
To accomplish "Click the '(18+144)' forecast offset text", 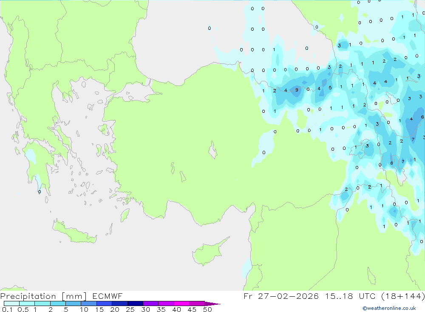I will (x=403, y=296).
